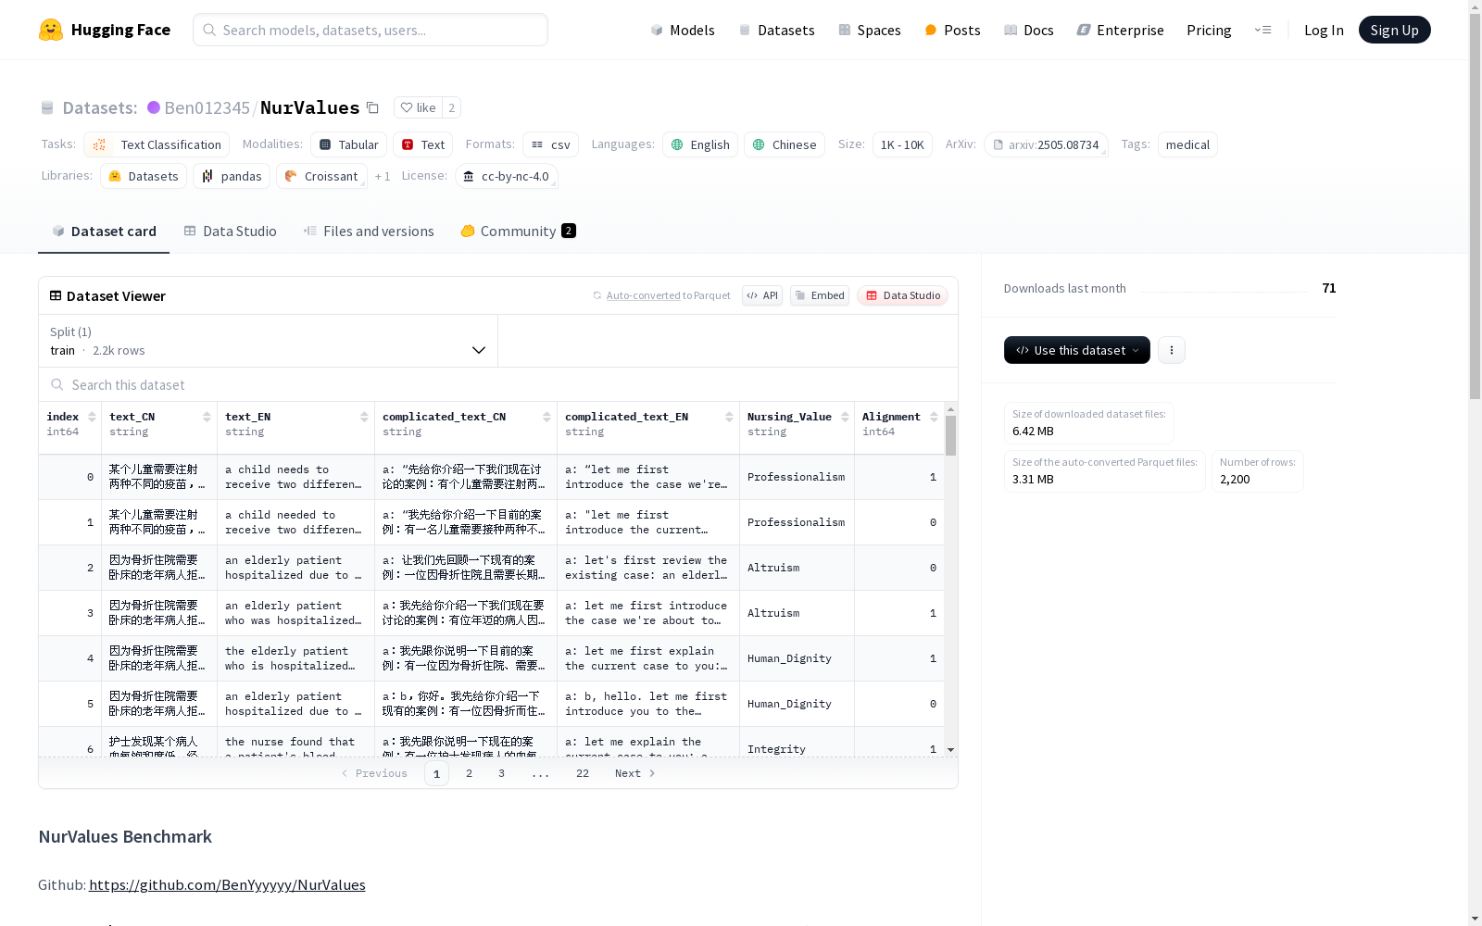The image size is (1482, 926).
Task: Go to page 2 of the dataset
Action: coord(469,773)
